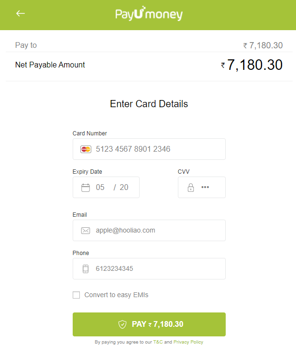Select the expiry month field showing 05
The width and height of the screenshot is (296, 356).
[100, 187]
